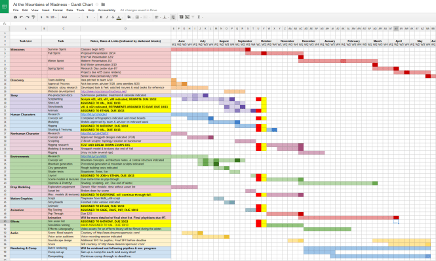Open the Environments Research link
436x261 pixels.
pos(94,156)
